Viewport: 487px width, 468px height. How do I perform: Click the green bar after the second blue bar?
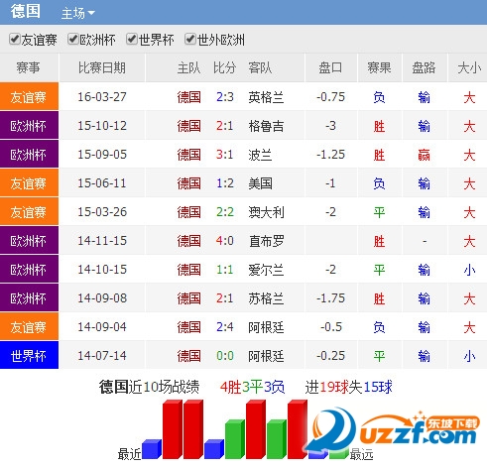click(x=235, y=439)
